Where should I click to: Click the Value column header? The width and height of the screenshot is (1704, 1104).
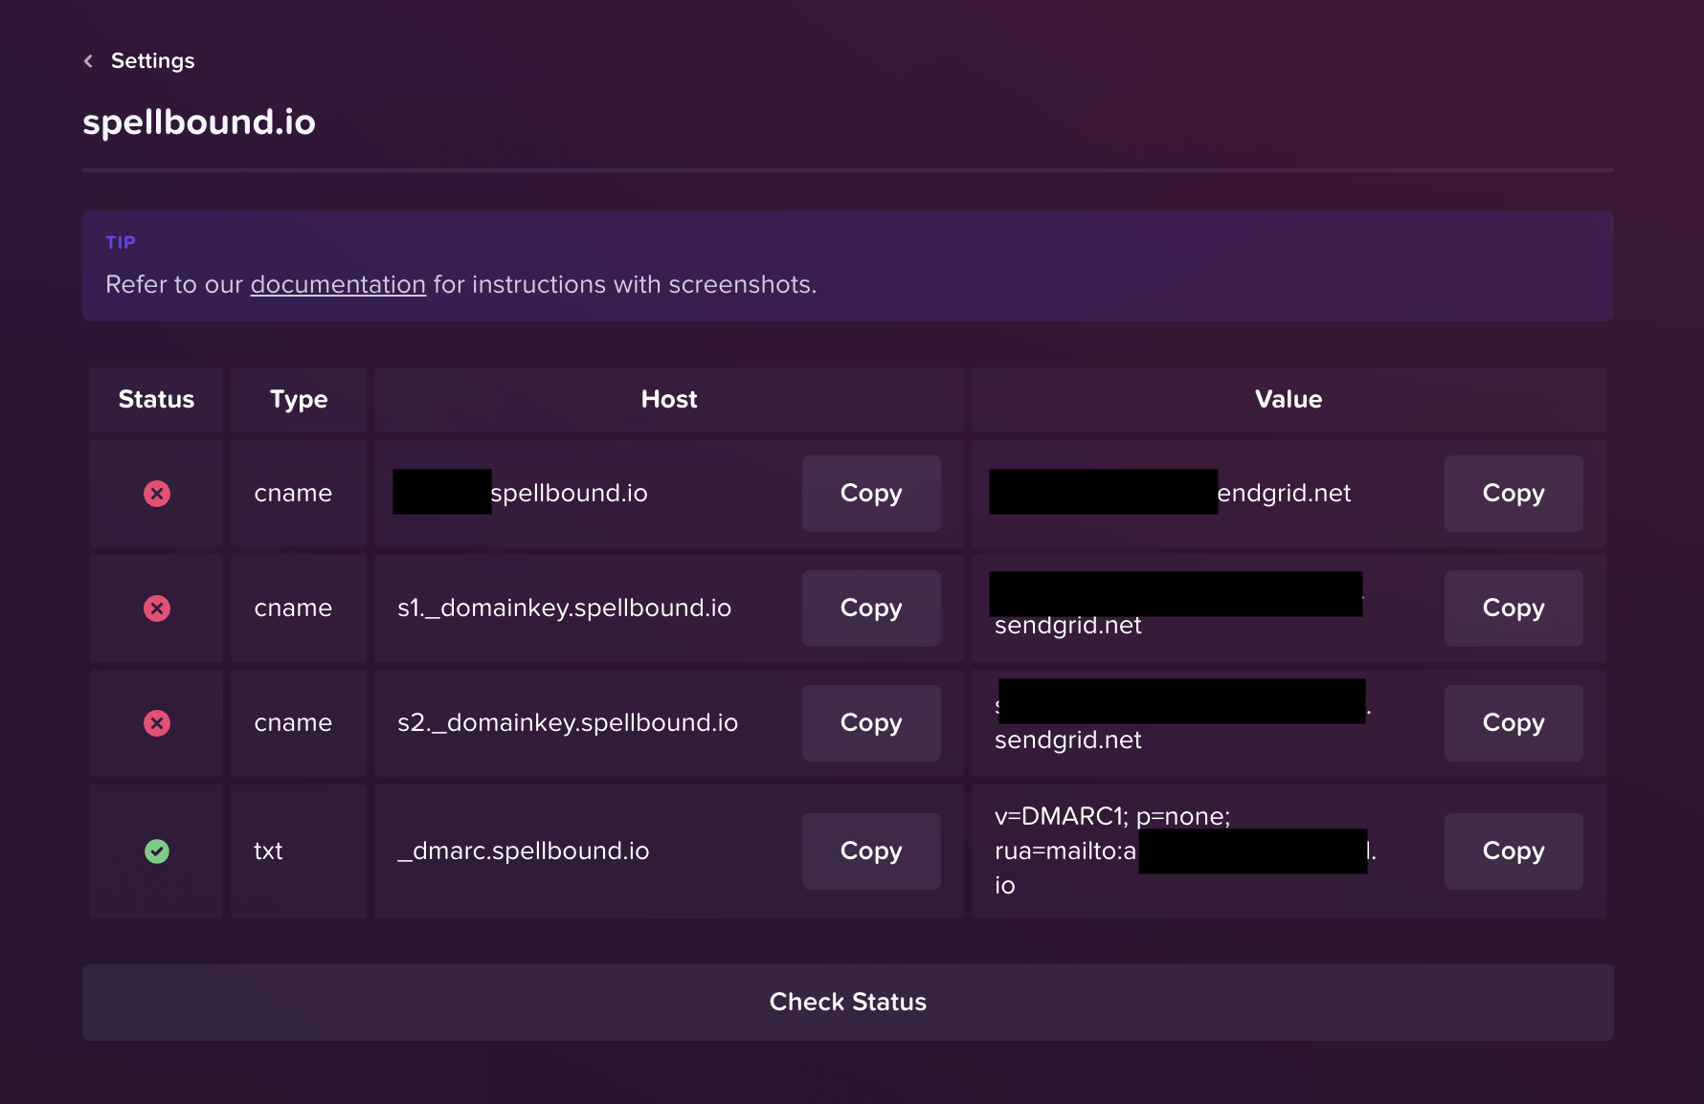tap(1289, 400)
